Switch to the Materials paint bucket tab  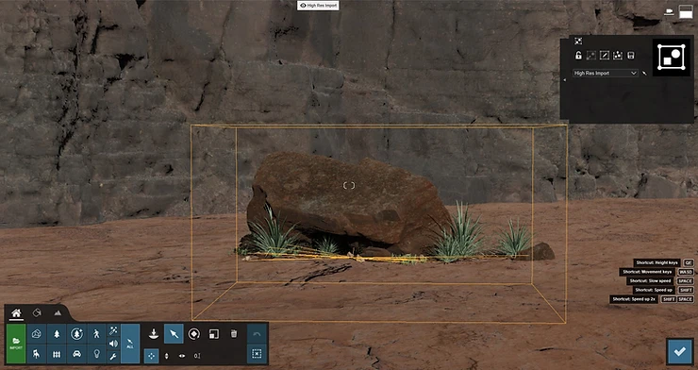[x=37, y=313]
